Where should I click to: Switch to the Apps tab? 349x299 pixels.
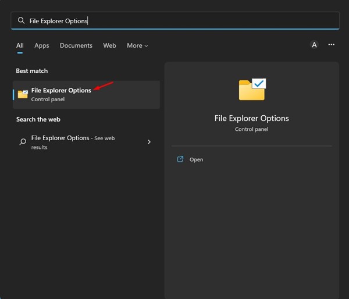pos(42,45)
